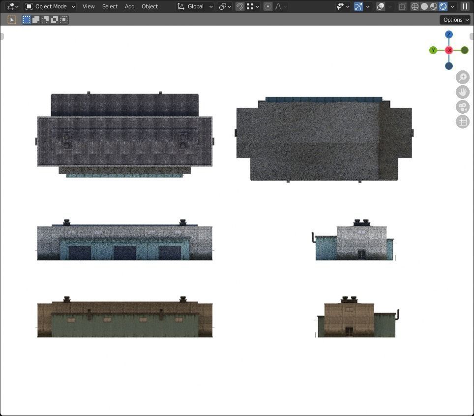Choose Subtract Selection mode
The image size is (474, 416).
[45, 20]
